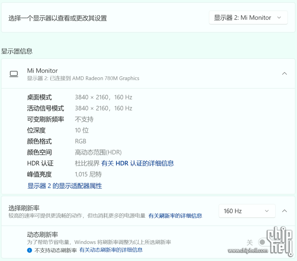Open the 160 Hz refresh rate dropdown
The width and height of the screenshot is (297, 261).
coord(247,211)
